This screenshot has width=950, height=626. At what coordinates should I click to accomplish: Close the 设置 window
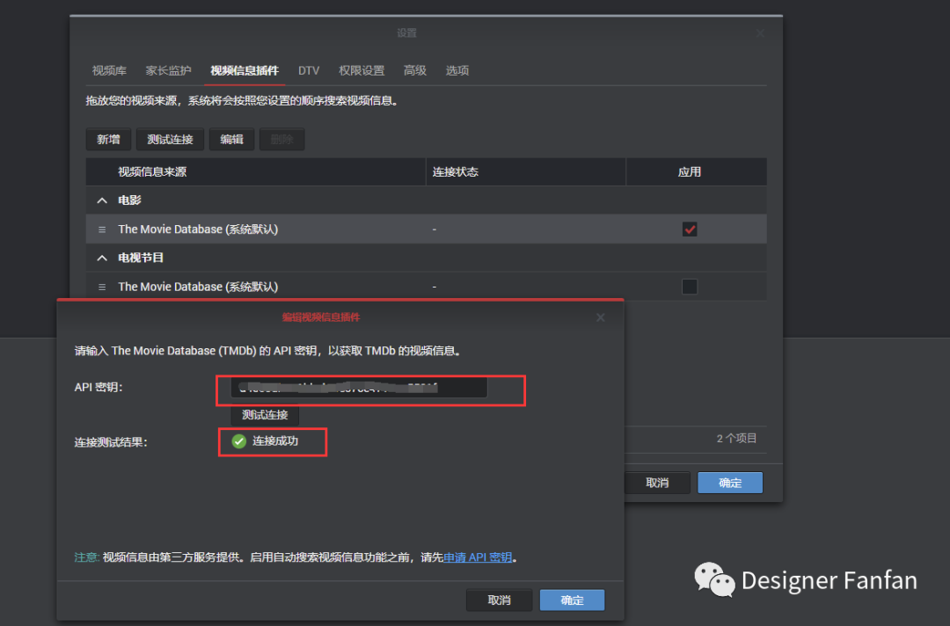760,33
